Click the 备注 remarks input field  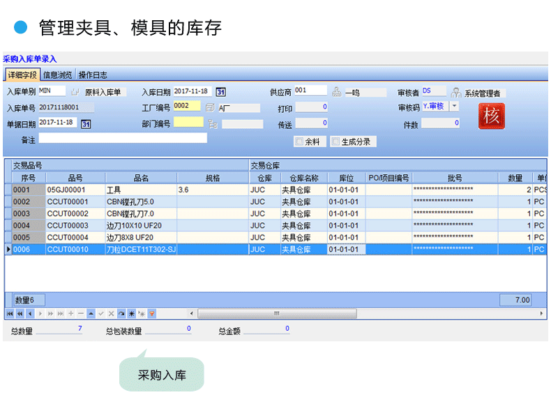[123, 138]
